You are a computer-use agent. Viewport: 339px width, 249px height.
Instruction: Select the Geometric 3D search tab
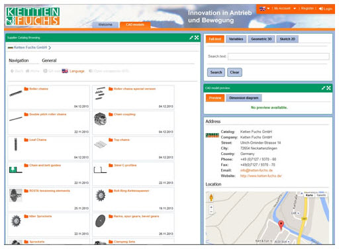[261, 39]
